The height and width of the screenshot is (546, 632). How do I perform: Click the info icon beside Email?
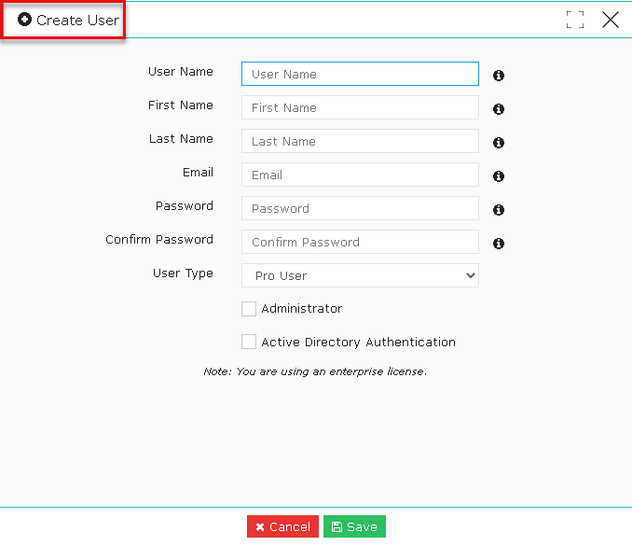499,176
